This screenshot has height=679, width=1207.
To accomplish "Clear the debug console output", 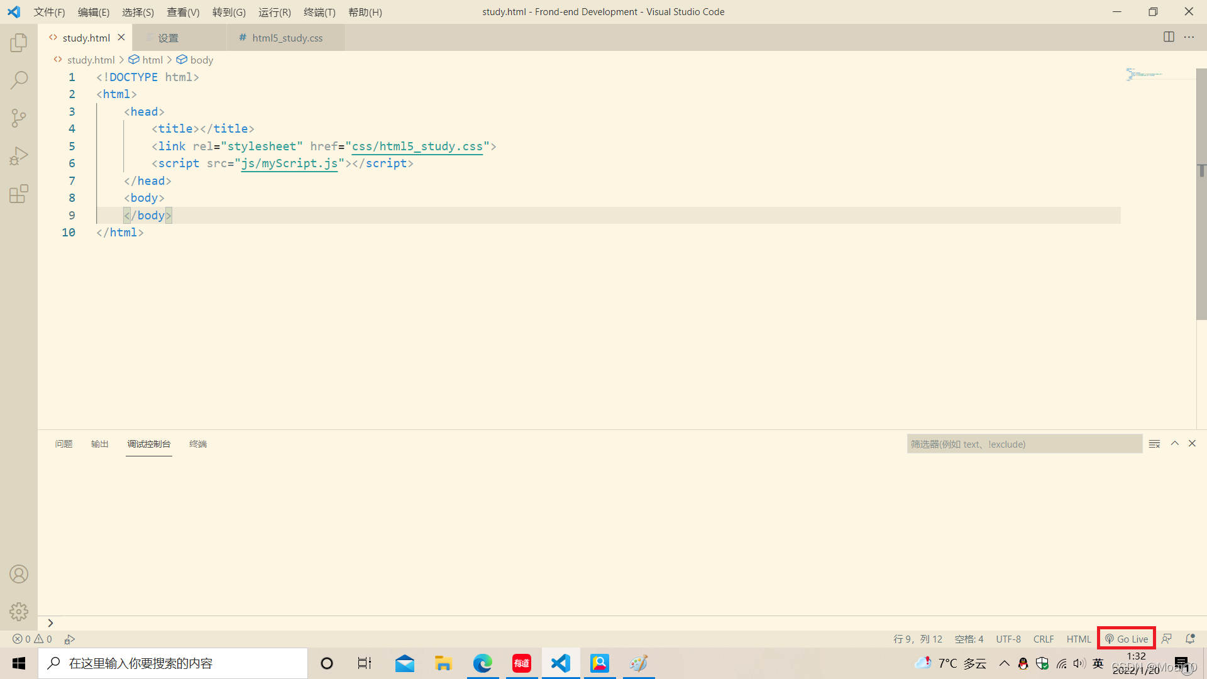I will coord(1154,444).
